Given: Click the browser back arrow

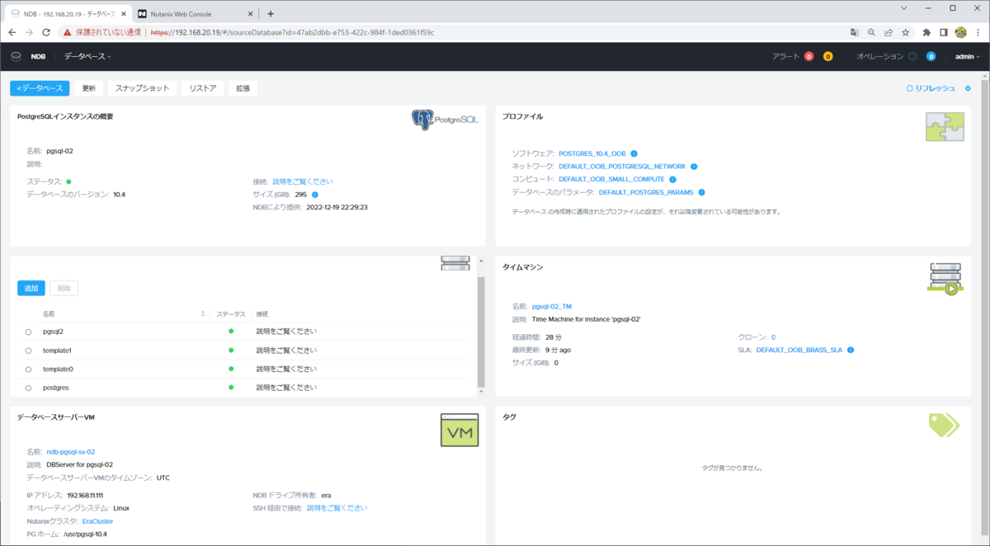Looking at the screenshot, I should pyautogui.click(x=12, y=32).
